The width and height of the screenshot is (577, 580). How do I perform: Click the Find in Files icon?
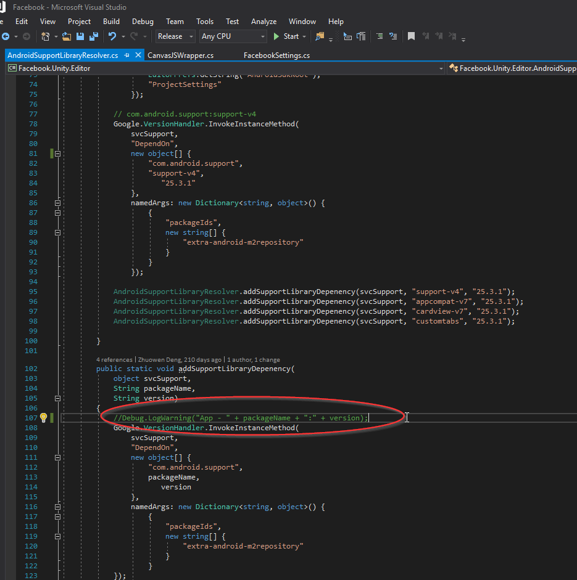(320, 36)
